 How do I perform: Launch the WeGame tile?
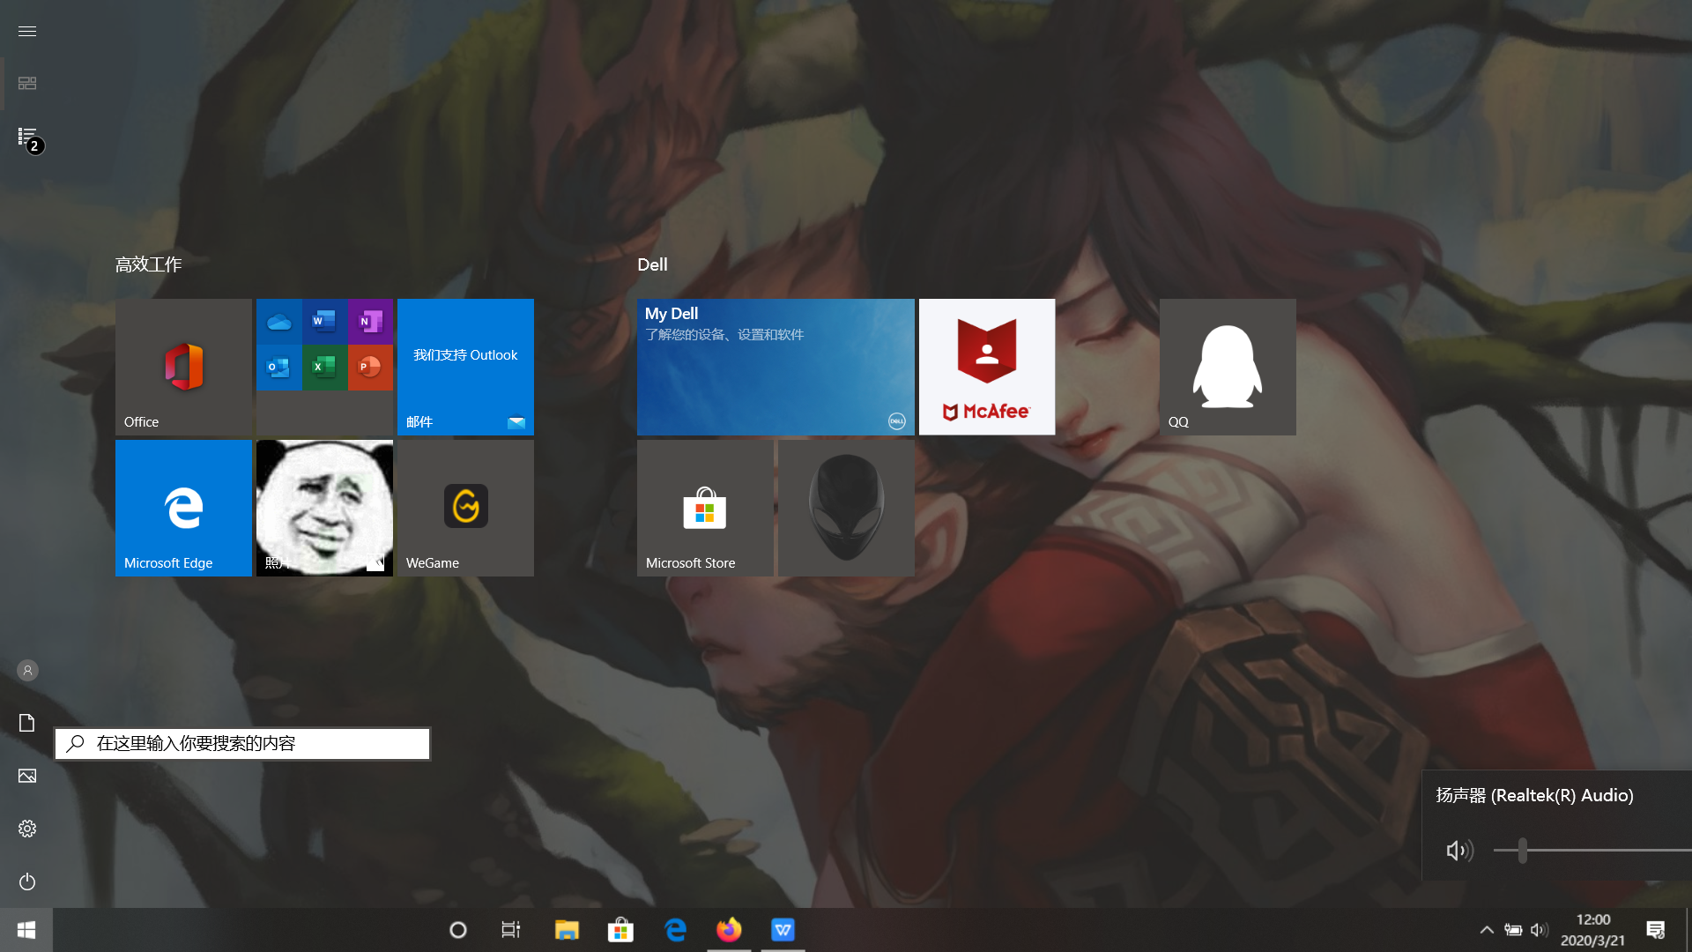[x=465, y=508]
